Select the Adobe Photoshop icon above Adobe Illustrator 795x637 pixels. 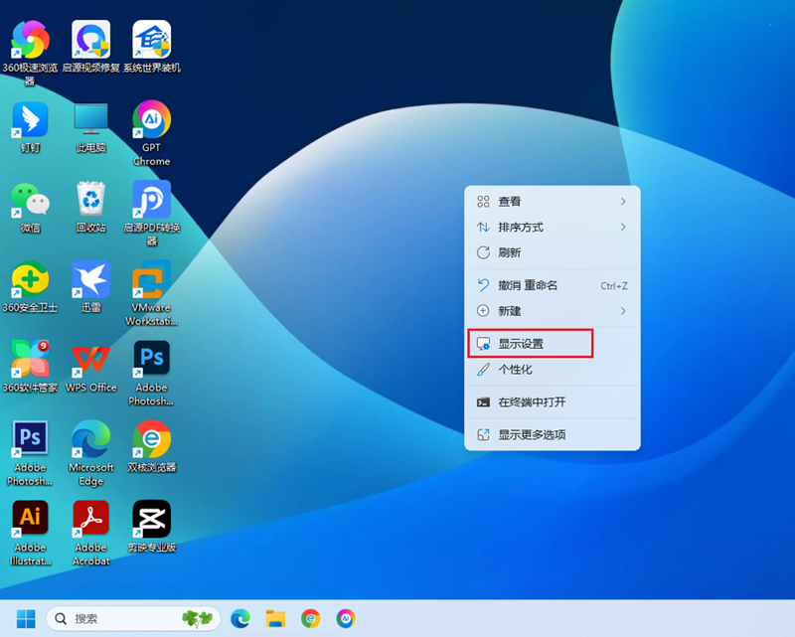[x=31, y=438]
